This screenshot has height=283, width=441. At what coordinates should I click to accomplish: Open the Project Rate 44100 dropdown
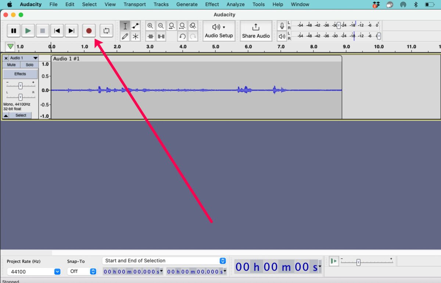[x=33, y=272]
